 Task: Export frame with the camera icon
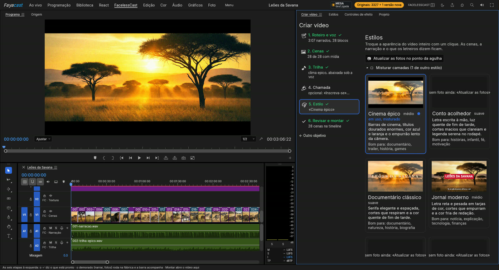[184, 158]
